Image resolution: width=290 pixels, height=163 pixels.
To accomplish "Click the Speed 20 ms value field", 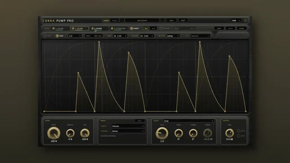I will pyautogui.click(x=185, y=29).
